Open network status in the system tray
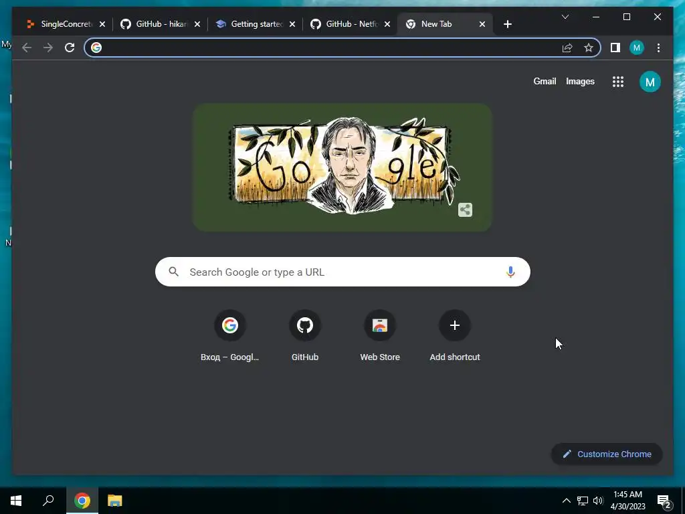Viewport: 685px width, 514px height. click(x=583, y=501)
